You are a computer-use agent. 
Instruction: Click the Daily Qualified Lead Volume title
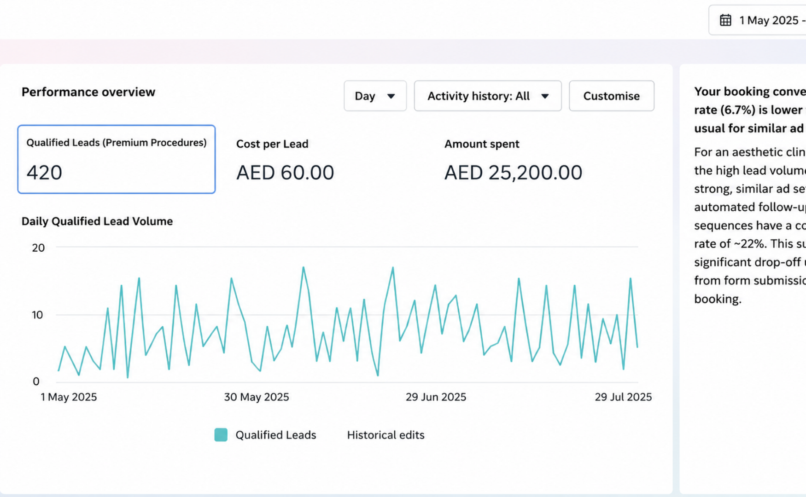[x=97, y=221]
